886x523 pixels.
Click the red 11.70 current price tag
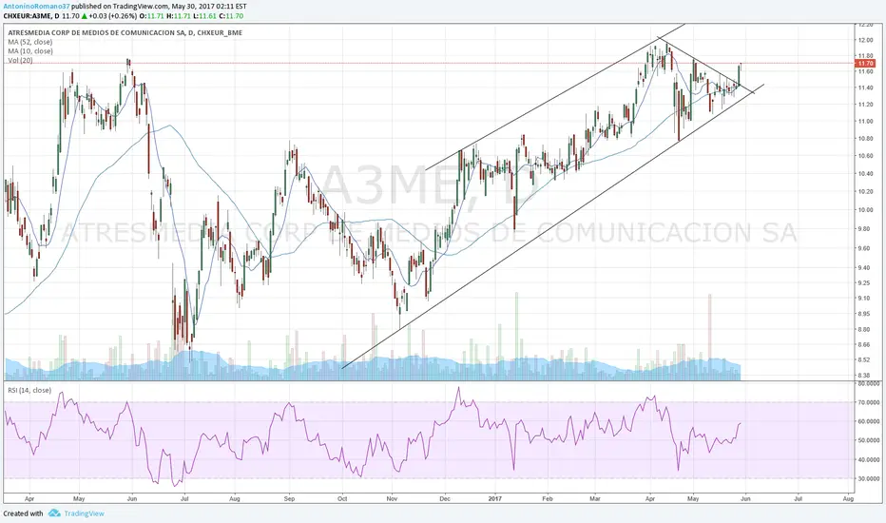[866, 64]
